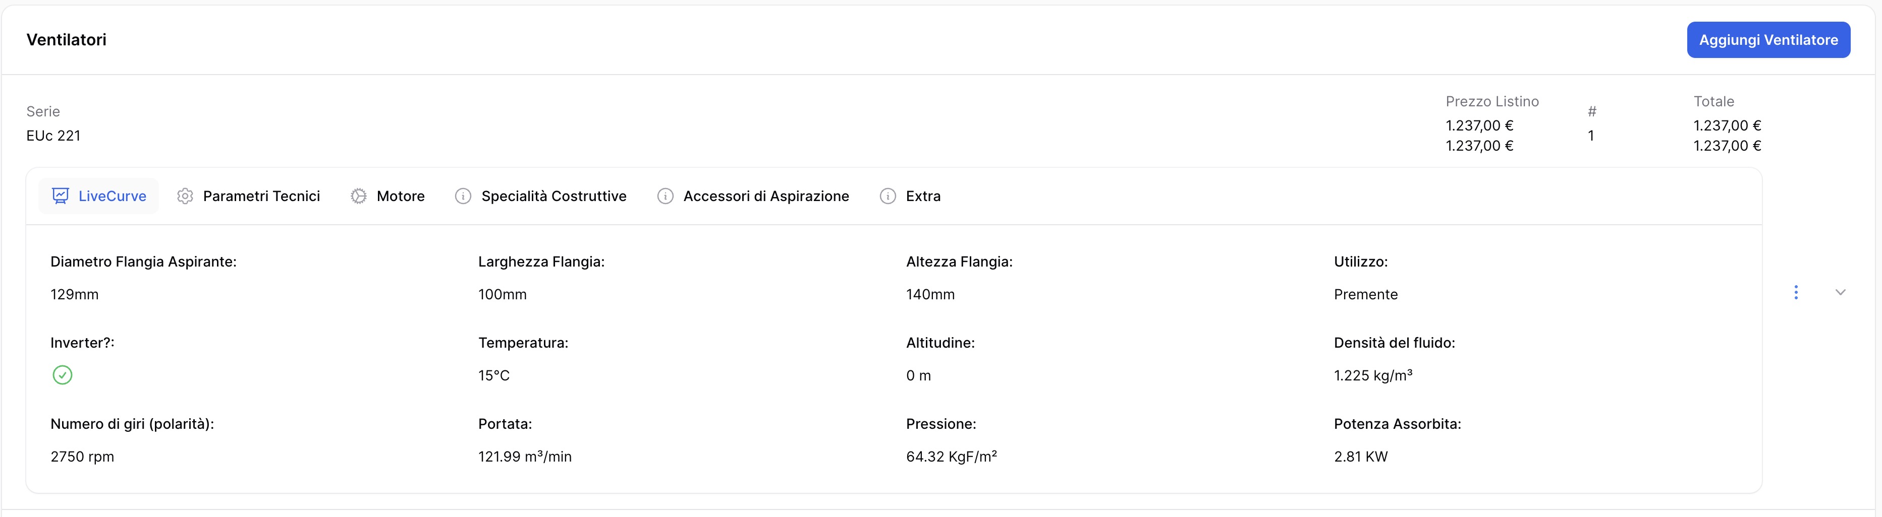The width and height of the screenshot is (1882, 517).
Task: Select the Specialità Costruttive tab
Action: [554, 196]
